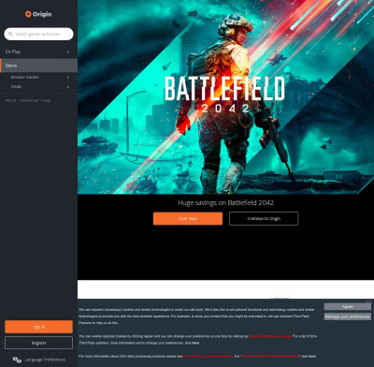Screen dimensions: 374x367
Task: Expand the Deals arrow
Action: click(68, 87)
